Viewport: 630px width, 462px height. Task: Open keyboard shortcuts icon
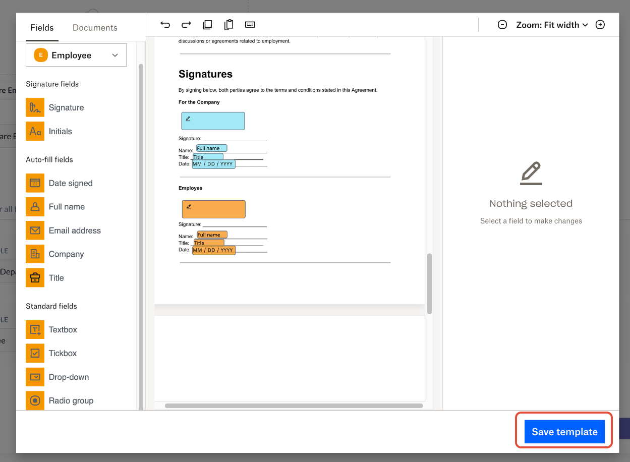[x=250, y=25]
